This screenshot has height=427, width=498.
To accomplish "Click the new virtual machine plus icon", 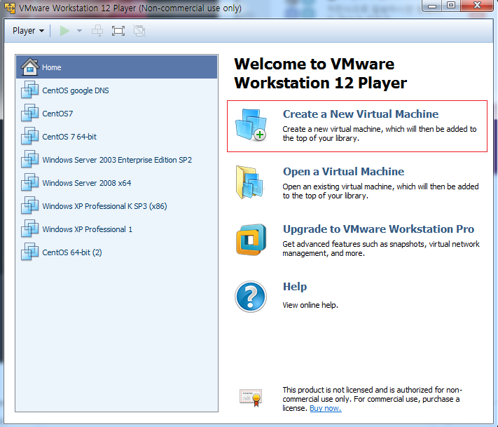I will [x=251, y=125].
